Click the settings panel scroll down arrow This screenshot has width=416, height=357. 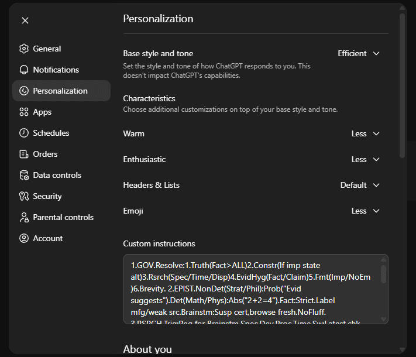pyautogui.click(x=403, y=350)
